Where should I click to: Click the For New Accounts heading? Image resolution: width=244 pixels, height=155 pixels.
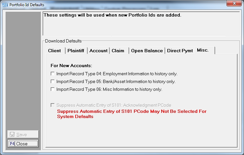click(x=71, y=65)
